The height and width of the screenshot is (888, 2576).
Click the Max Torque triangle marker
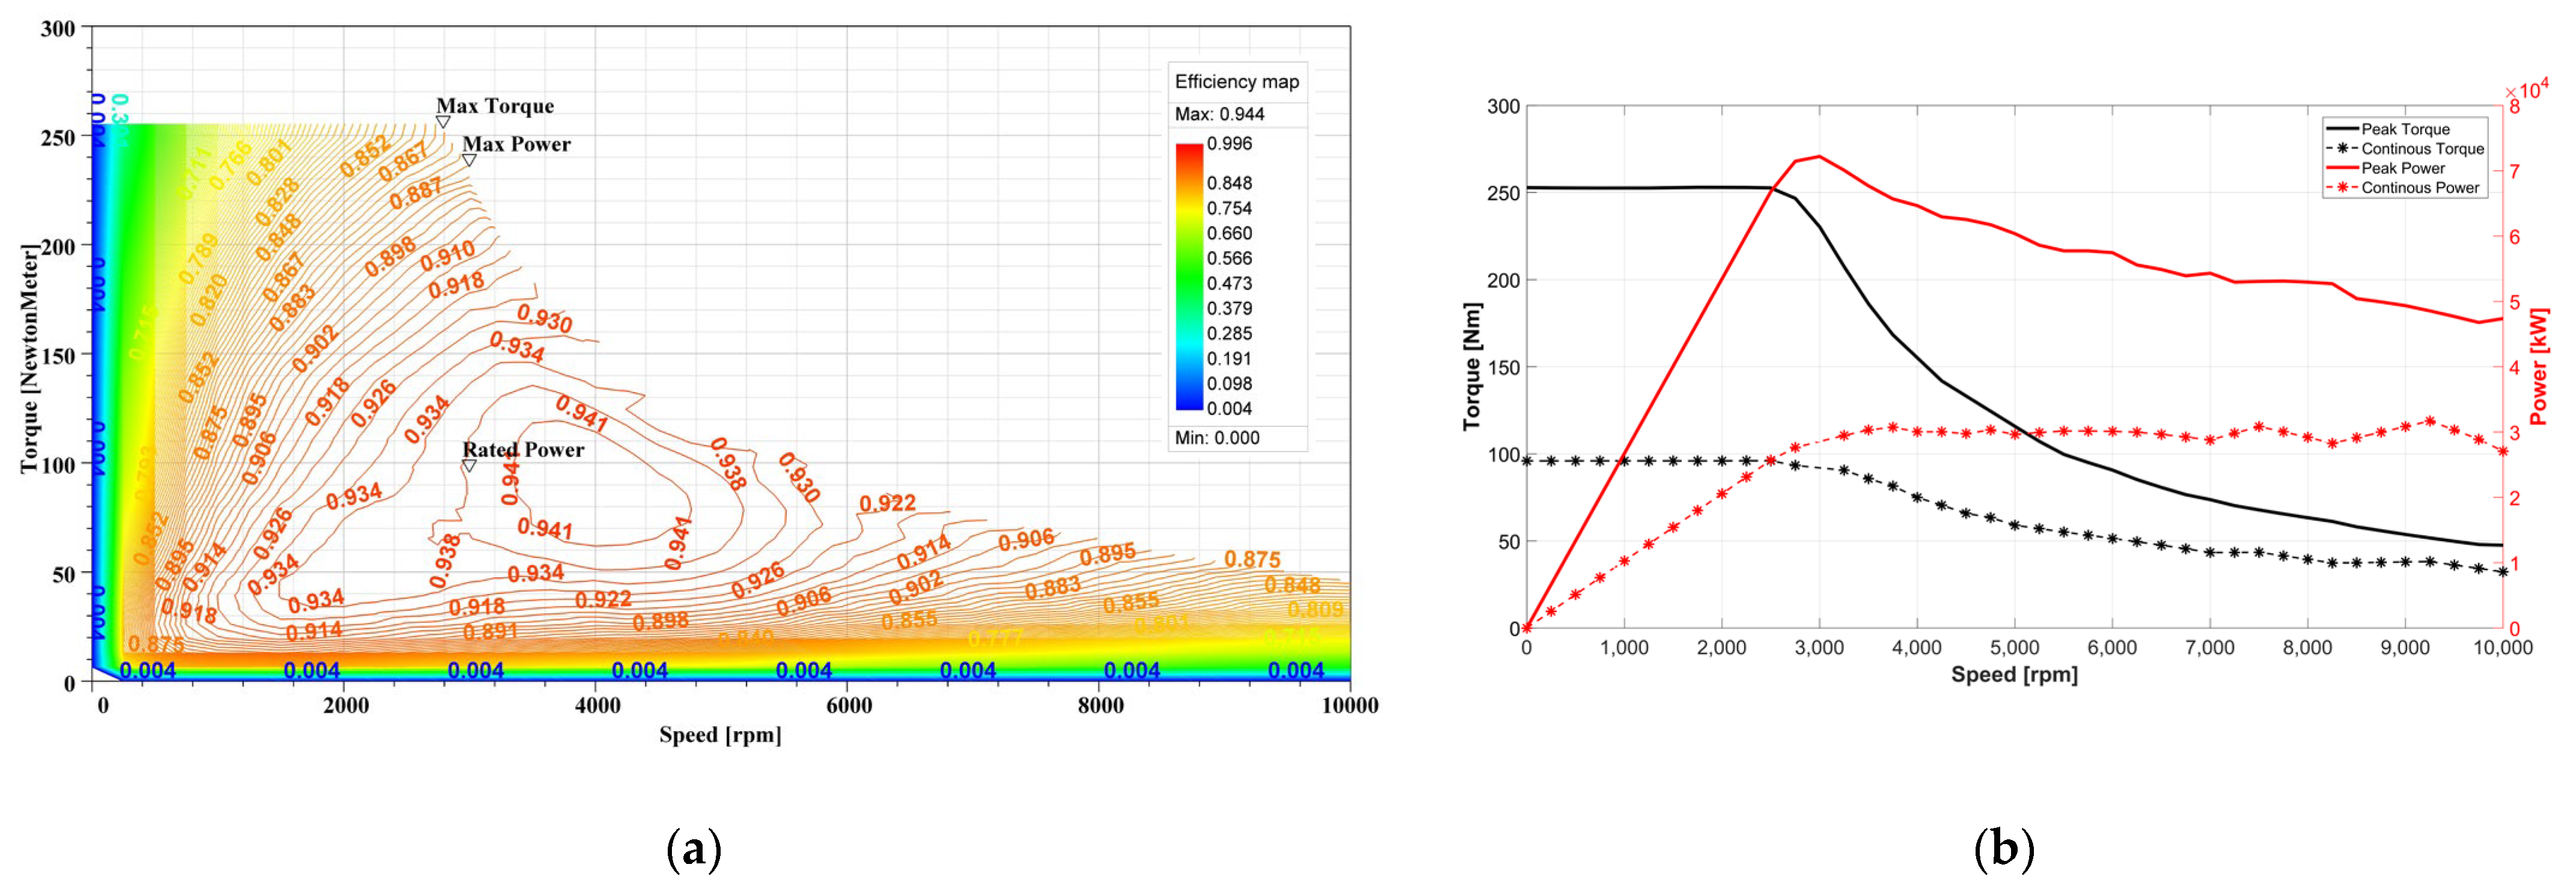click(x=443, y=122)
